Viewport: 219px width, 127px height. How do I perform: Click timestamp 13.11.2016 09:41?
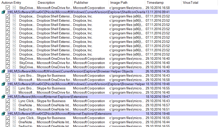click(158, 12)
